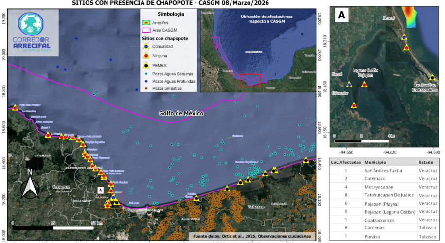This screenshot has height=243, width=445.
Task: Click the Golfo de México label on main map
Action: coord(181,113)
